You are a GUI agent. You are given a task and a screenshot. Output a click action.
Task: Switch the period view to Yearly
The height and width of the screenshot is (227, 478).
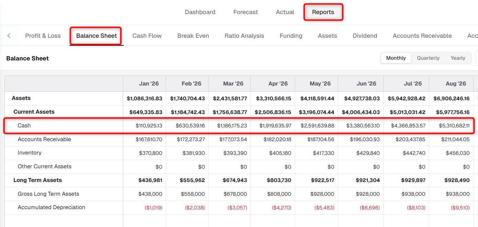click(x=458, y=58)
